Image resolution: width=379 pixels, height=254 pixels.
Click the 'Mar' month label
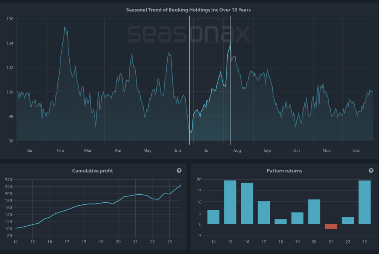[88, 151]
